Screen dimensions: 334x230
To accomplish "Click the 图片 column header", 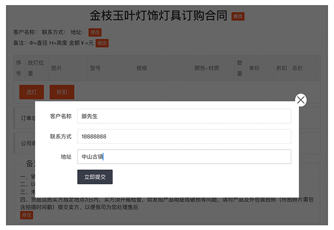I will point(57,68).
